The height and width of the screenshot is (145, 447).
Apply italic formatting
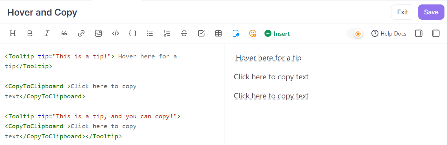point(47,33)
